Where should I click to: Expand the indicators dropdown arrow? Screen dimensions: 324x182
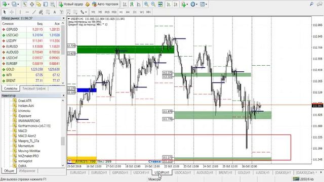[x=187, y=4]
